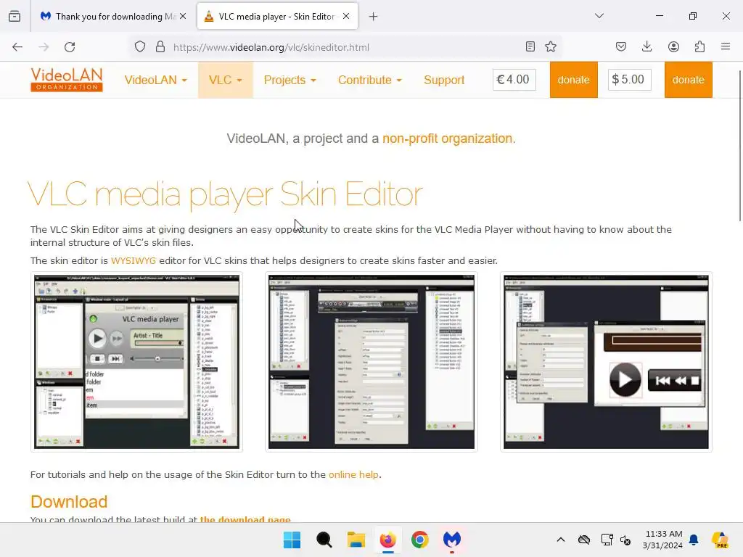Click the PRE colorful icon in taskbar corner
The height and width of the screenshot is (557, 743).
pyautogui.click(x=720, y=540)
